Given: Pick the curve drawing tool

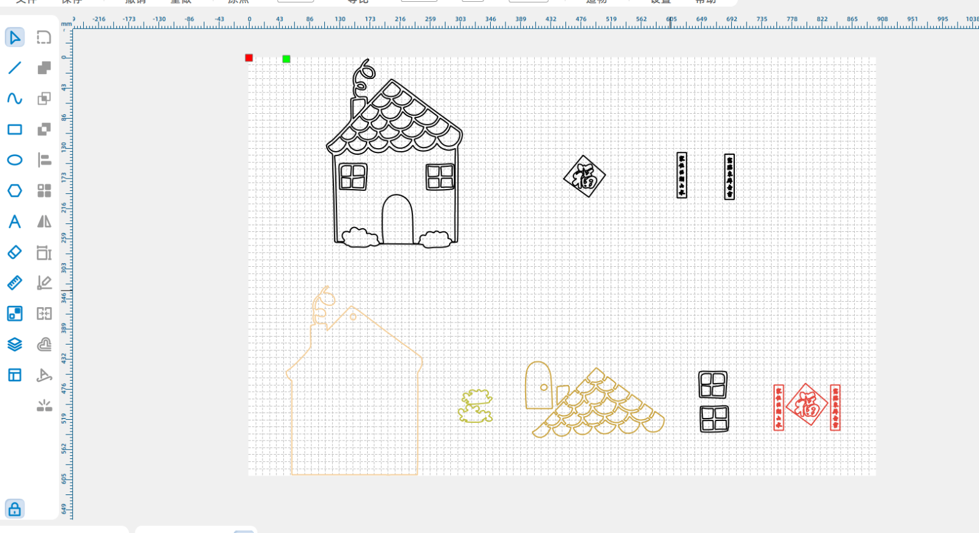Looking at the screenshot, I should pos(15,99).
